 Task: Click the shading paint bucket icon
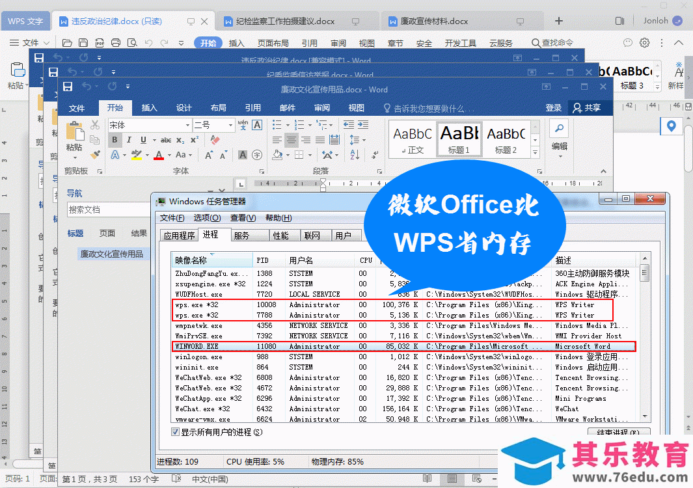278,155
